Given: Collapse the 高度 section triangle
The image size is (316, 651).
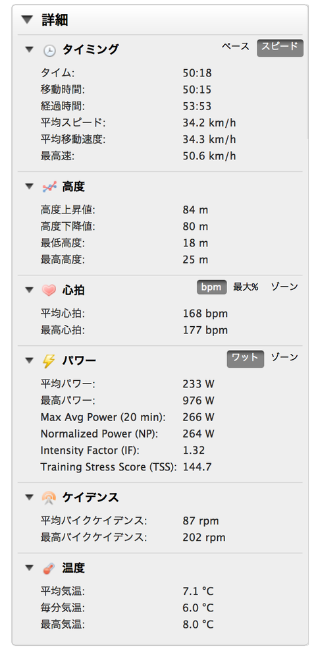Looking at the screenshot, I should (x=28, y=186).
